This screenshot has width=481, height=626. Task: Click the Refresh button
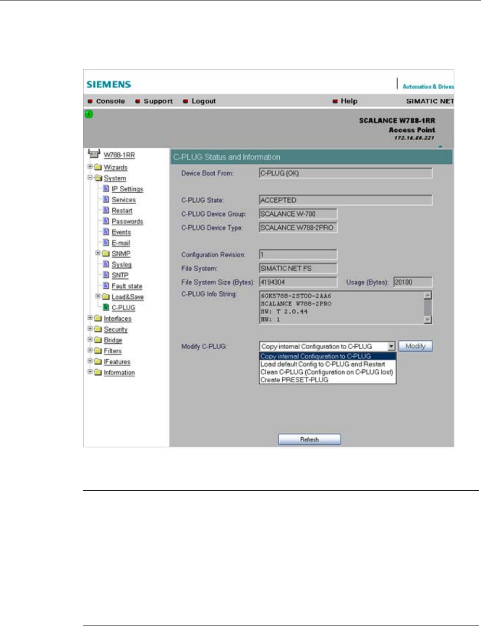coord(310,439)
